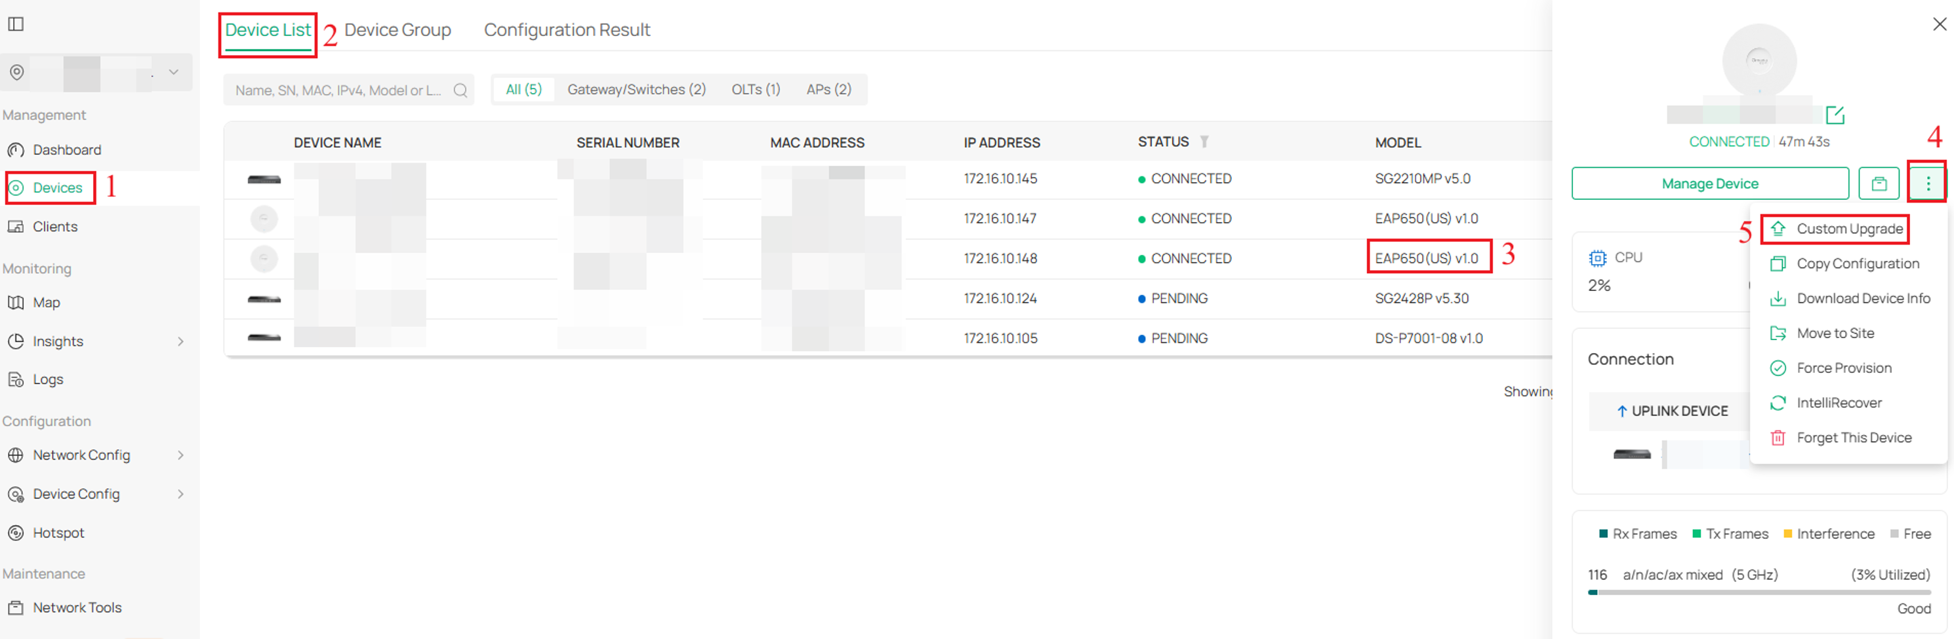Edit the device name pencil icon
This screenshot has width=1954, height=639.
1834,115
